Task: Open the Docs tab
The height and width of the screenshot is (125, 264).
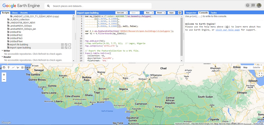Action: coord(15,13)
